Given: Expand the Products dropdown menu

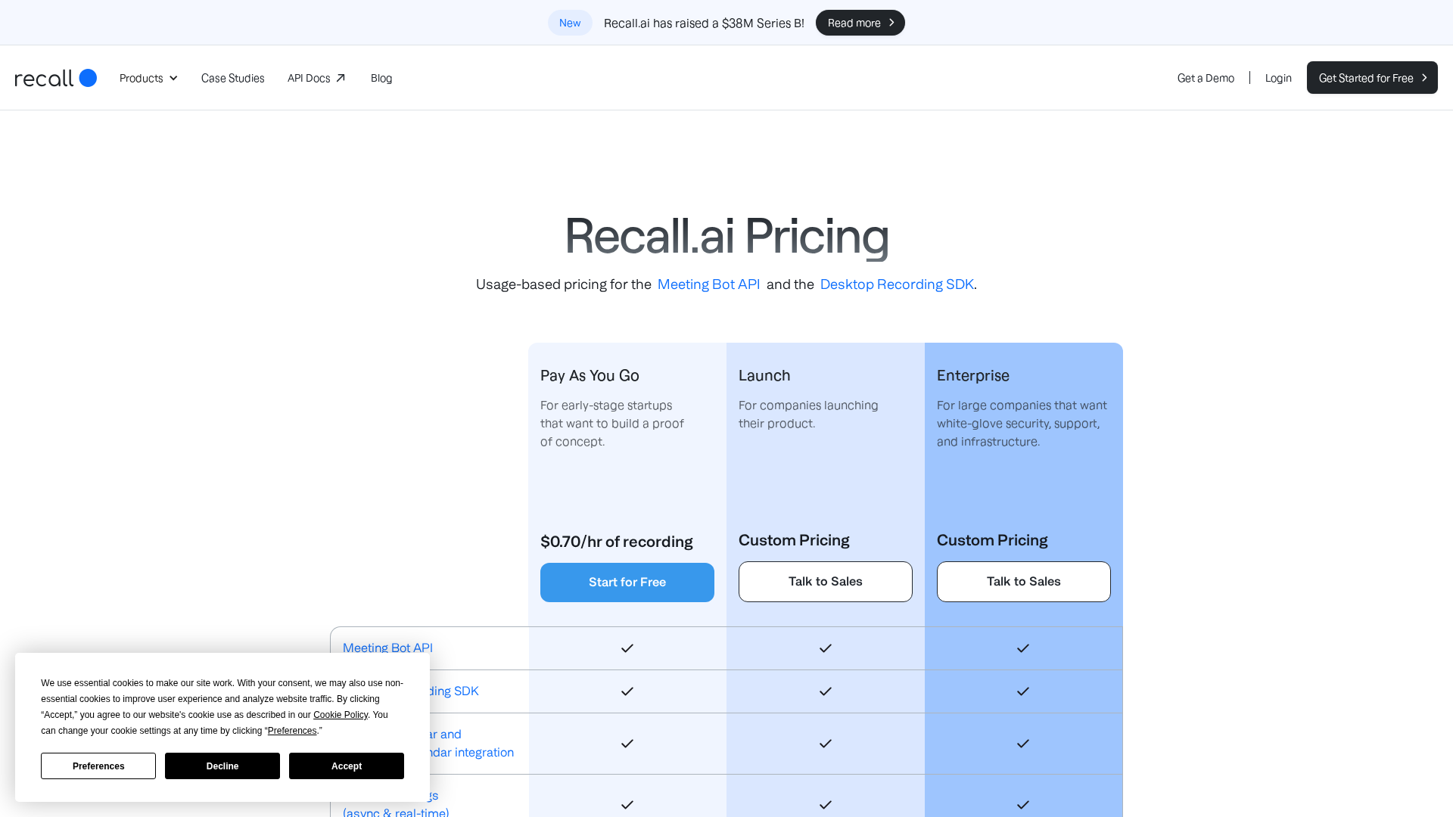Looking at the screenshot, I should pyautogui.click(x=148, y=78).
